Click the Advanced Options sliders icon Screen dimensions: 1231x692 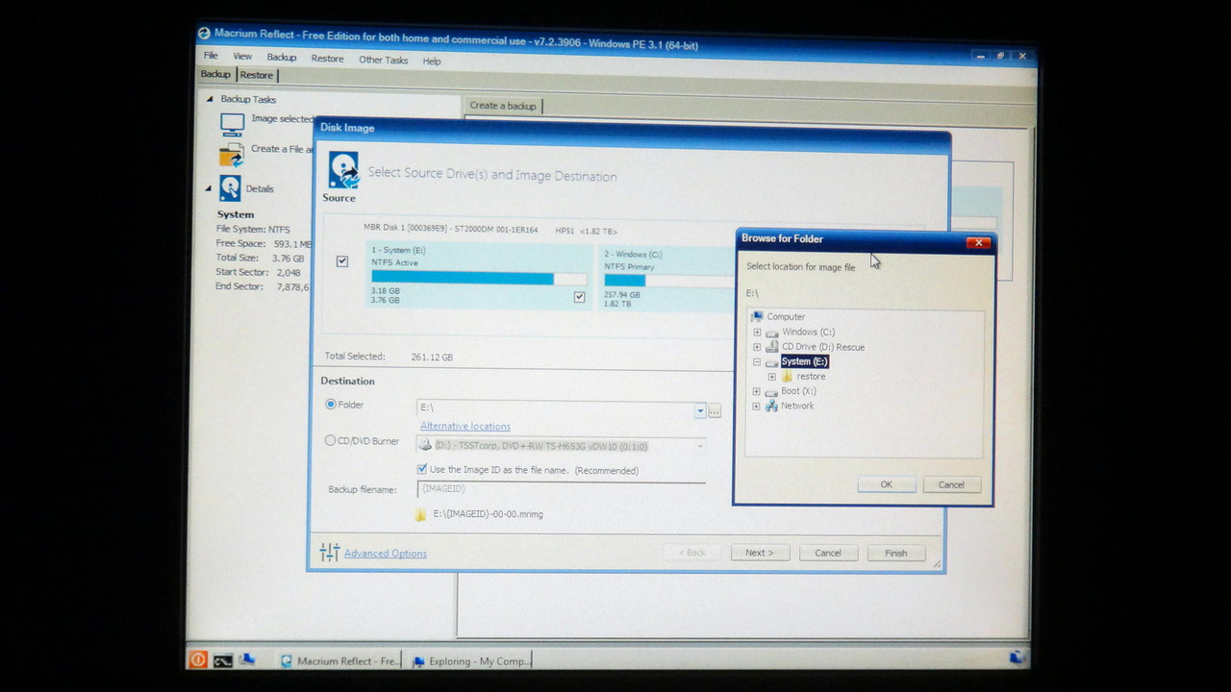(329, 552)
